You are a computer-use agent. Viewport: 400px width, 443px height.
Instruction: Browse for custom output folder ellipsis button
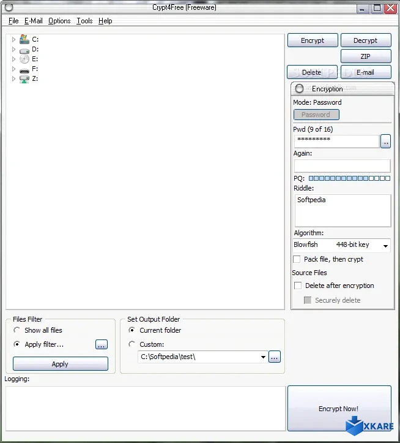275,357
